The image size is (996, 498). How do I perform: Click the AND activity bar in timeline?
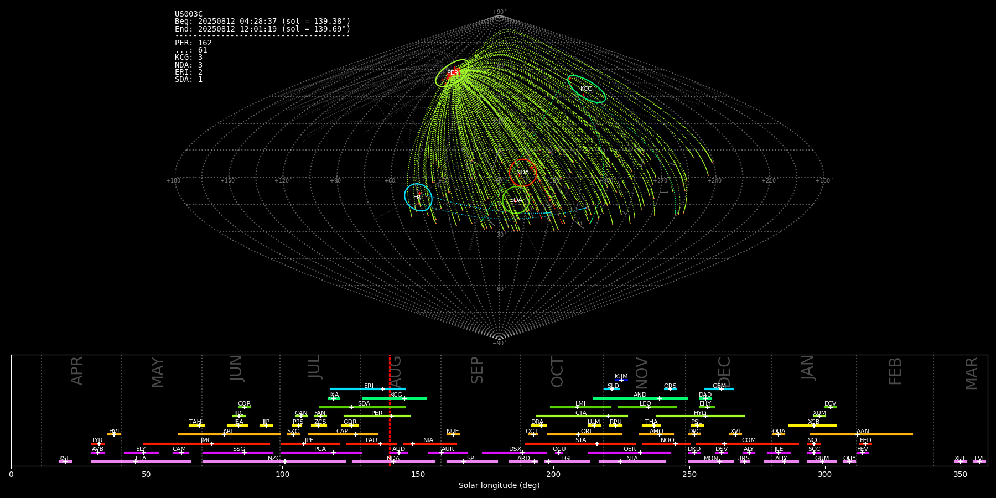(x=640, y=398)
